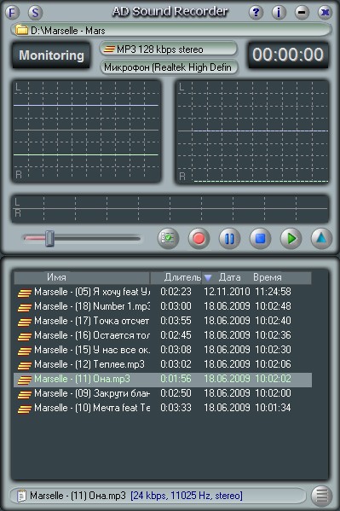Click the status bar file name Marselle - (11) Она.mp3
The height and width of the screenshot is (511, 340).
tap(78, 496)
